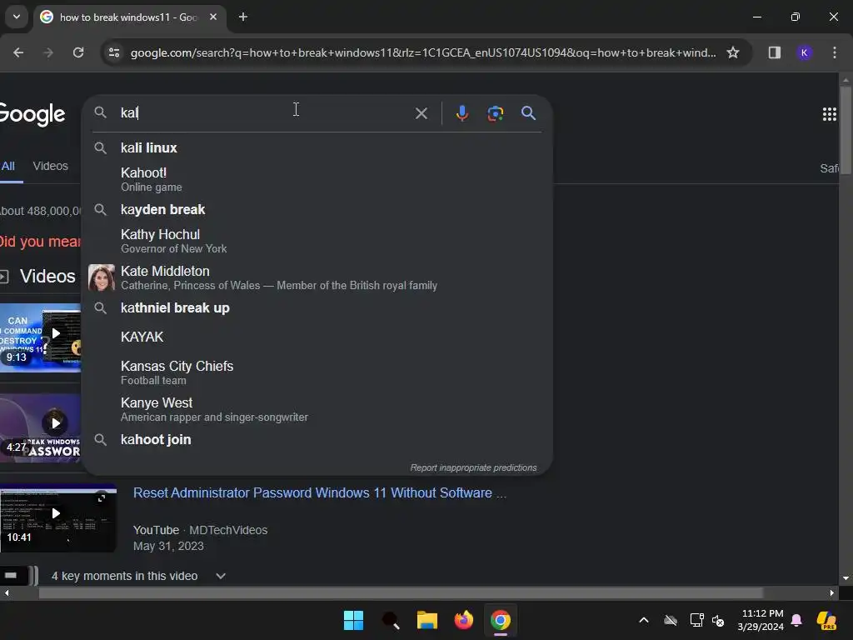Click 'Report inappropriate predictions' link
The height and width of the screenshot is (640, 853).
click(x=473, y=468)
